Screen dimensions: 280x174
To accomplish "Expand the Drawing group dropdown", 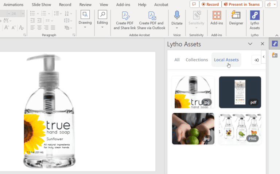I will point(85,27).
